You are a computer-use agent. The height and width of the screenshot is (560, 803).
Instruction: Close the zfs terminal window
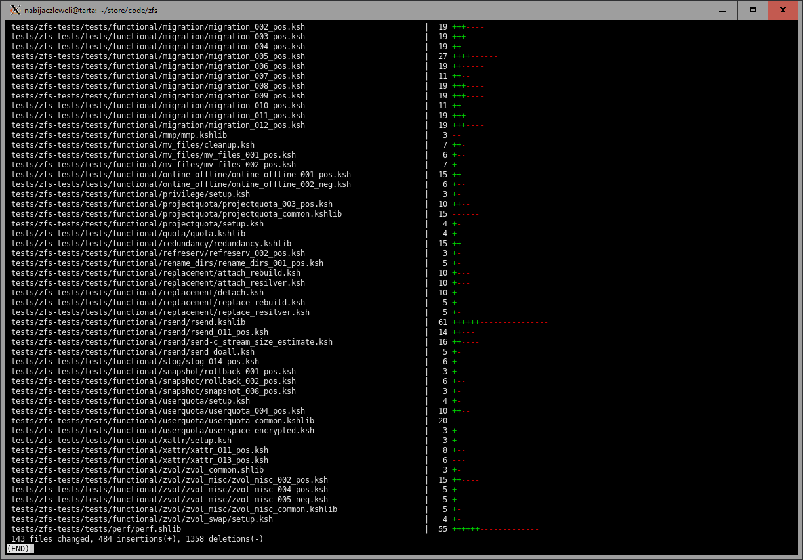783,11
